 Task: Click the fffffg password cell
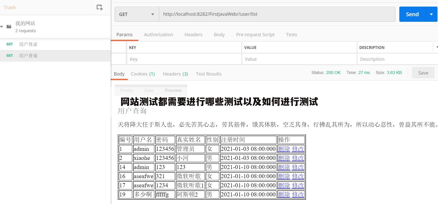point(165,194)
